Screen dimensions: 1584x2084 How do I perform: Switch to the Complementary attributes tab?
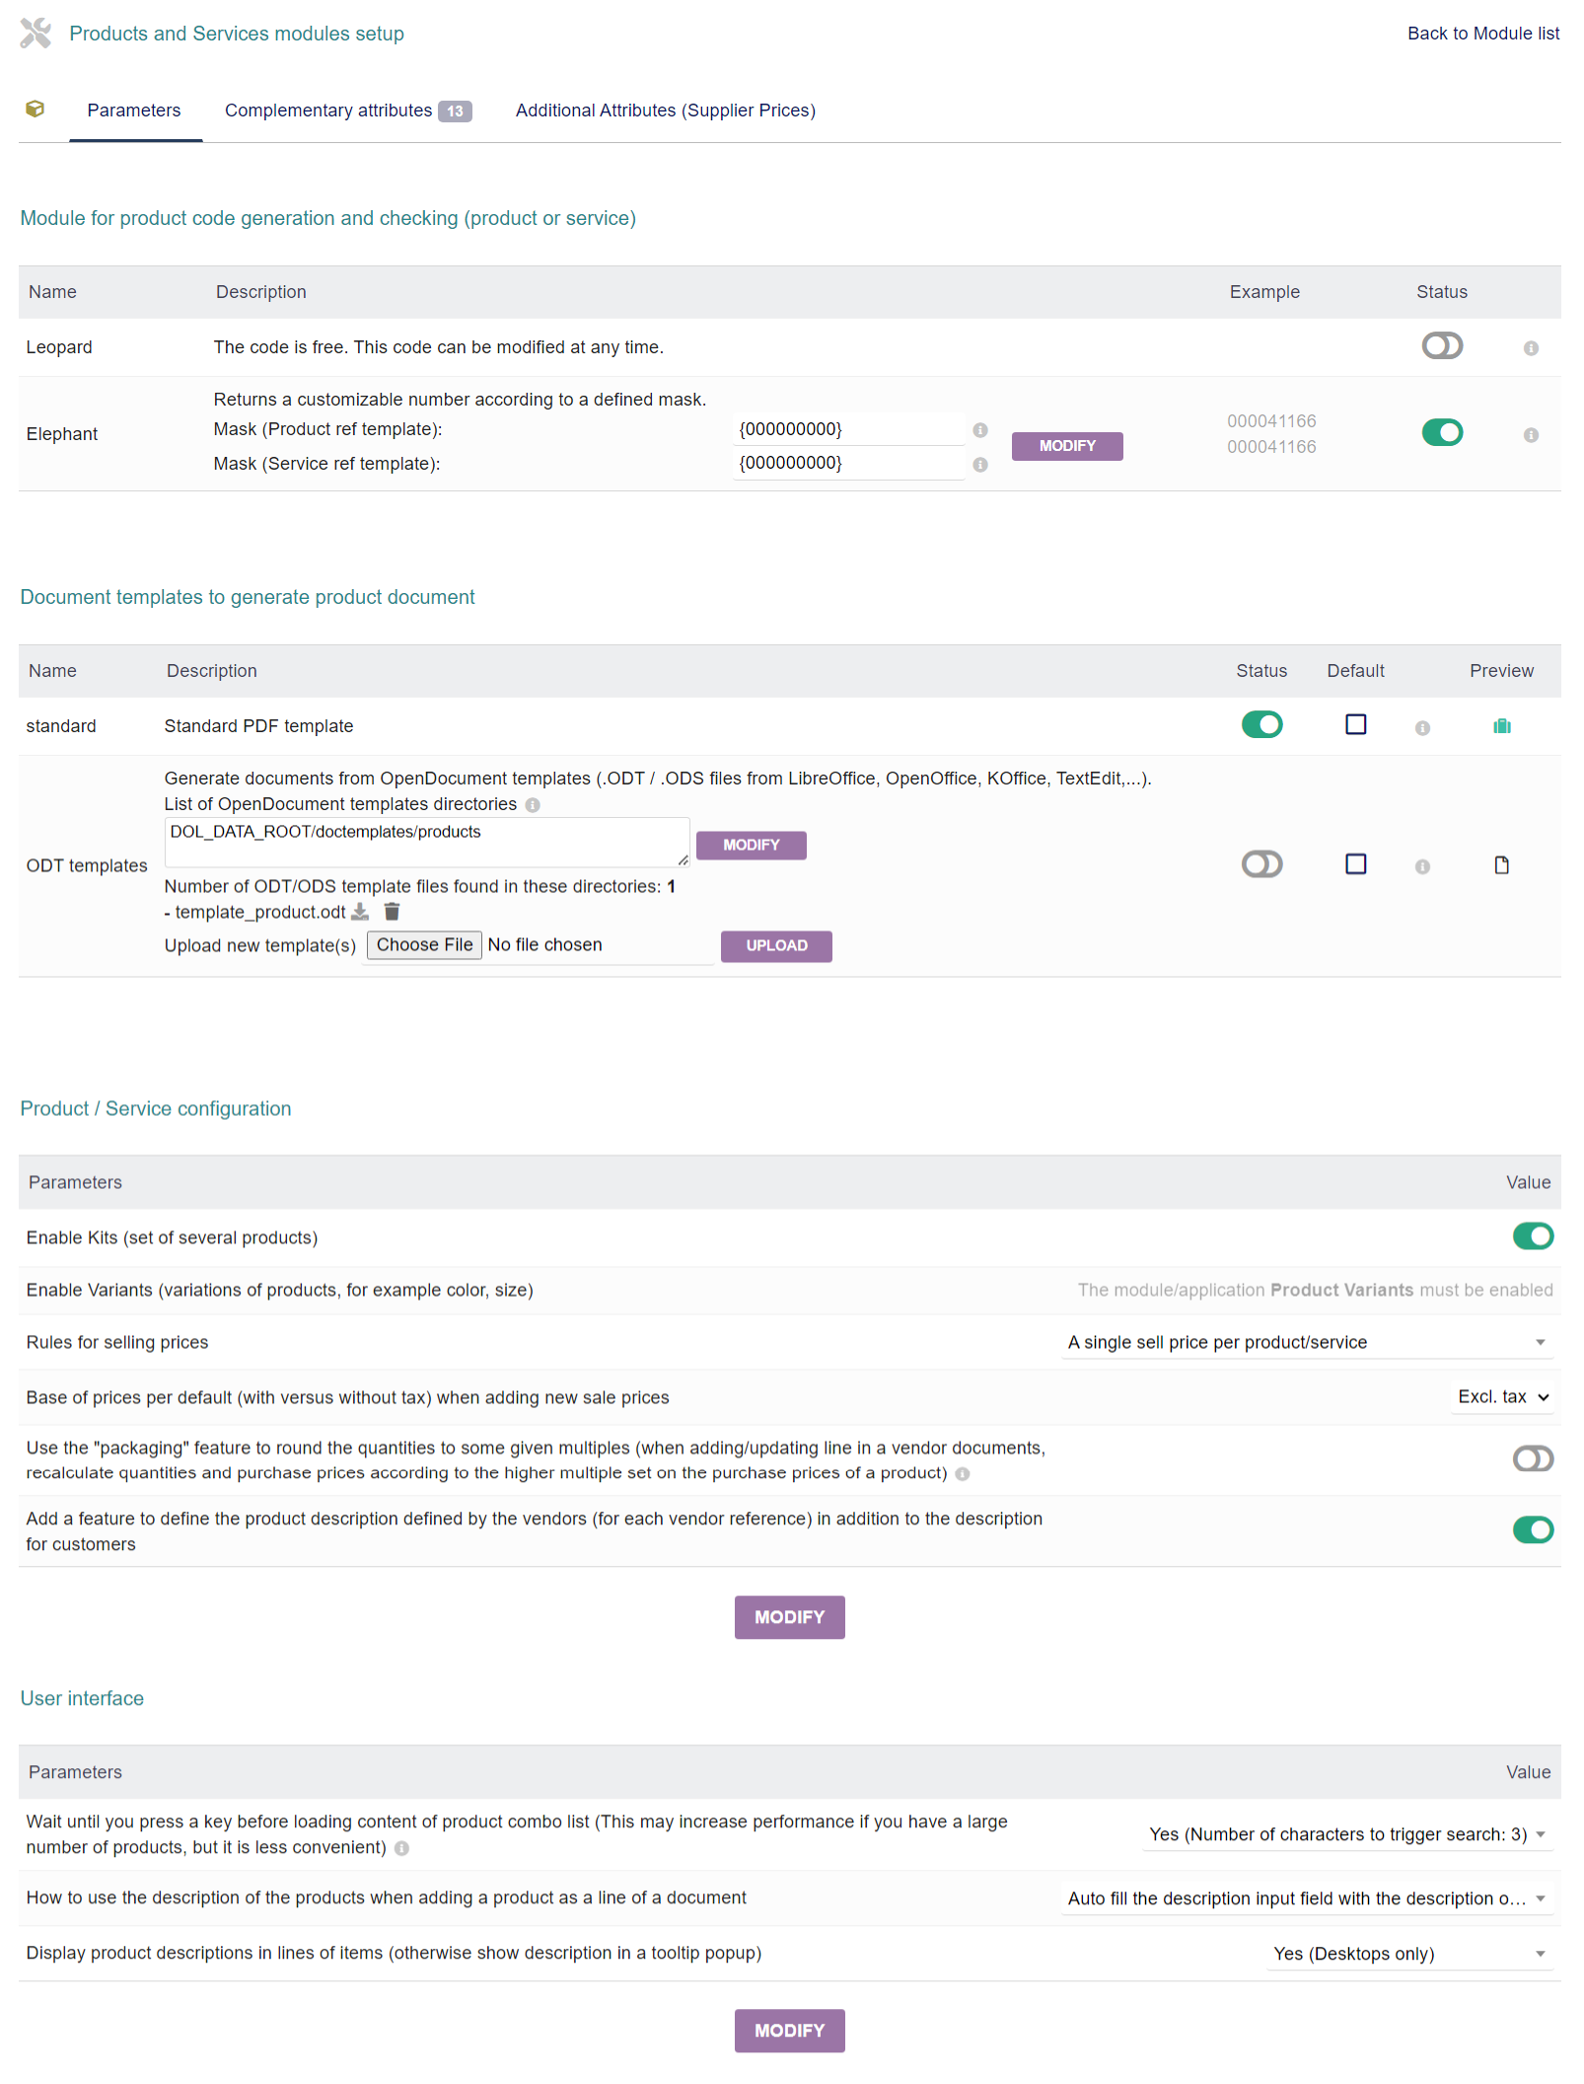[347, 111]
